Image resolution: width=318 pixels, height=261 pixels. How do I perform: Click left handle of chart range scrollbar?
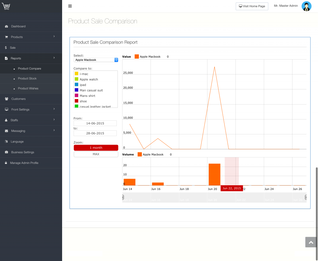pos(123,197)
